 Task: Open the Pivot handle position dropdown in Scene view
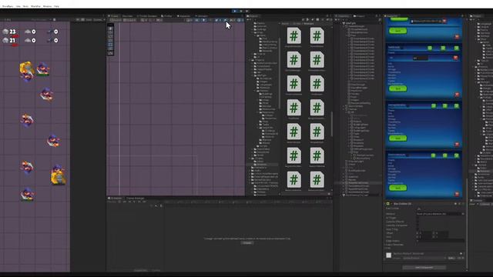116,20
